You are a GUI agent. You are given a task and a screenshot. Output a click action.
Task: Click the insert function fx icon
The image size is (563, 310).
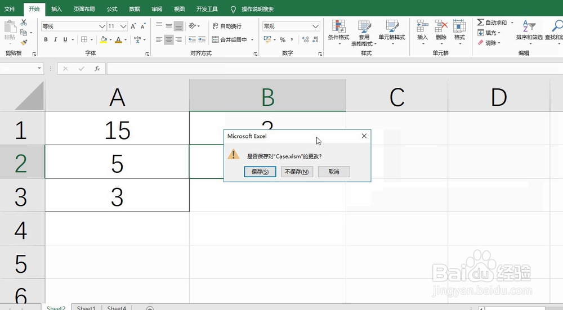coord(97,69)
